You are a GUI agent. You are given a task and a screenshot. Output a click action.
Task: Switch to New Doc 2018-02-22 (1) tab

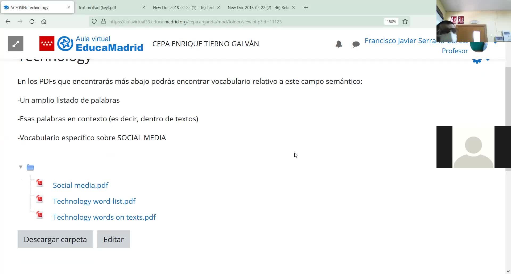point(187,7)
